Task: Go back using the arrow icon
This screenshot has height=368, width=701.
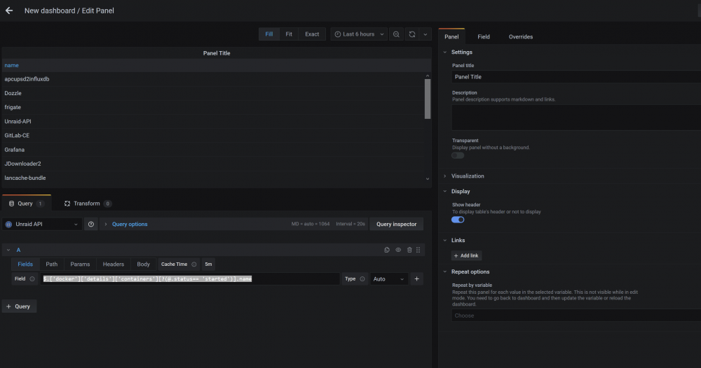Action: (9, 10)
